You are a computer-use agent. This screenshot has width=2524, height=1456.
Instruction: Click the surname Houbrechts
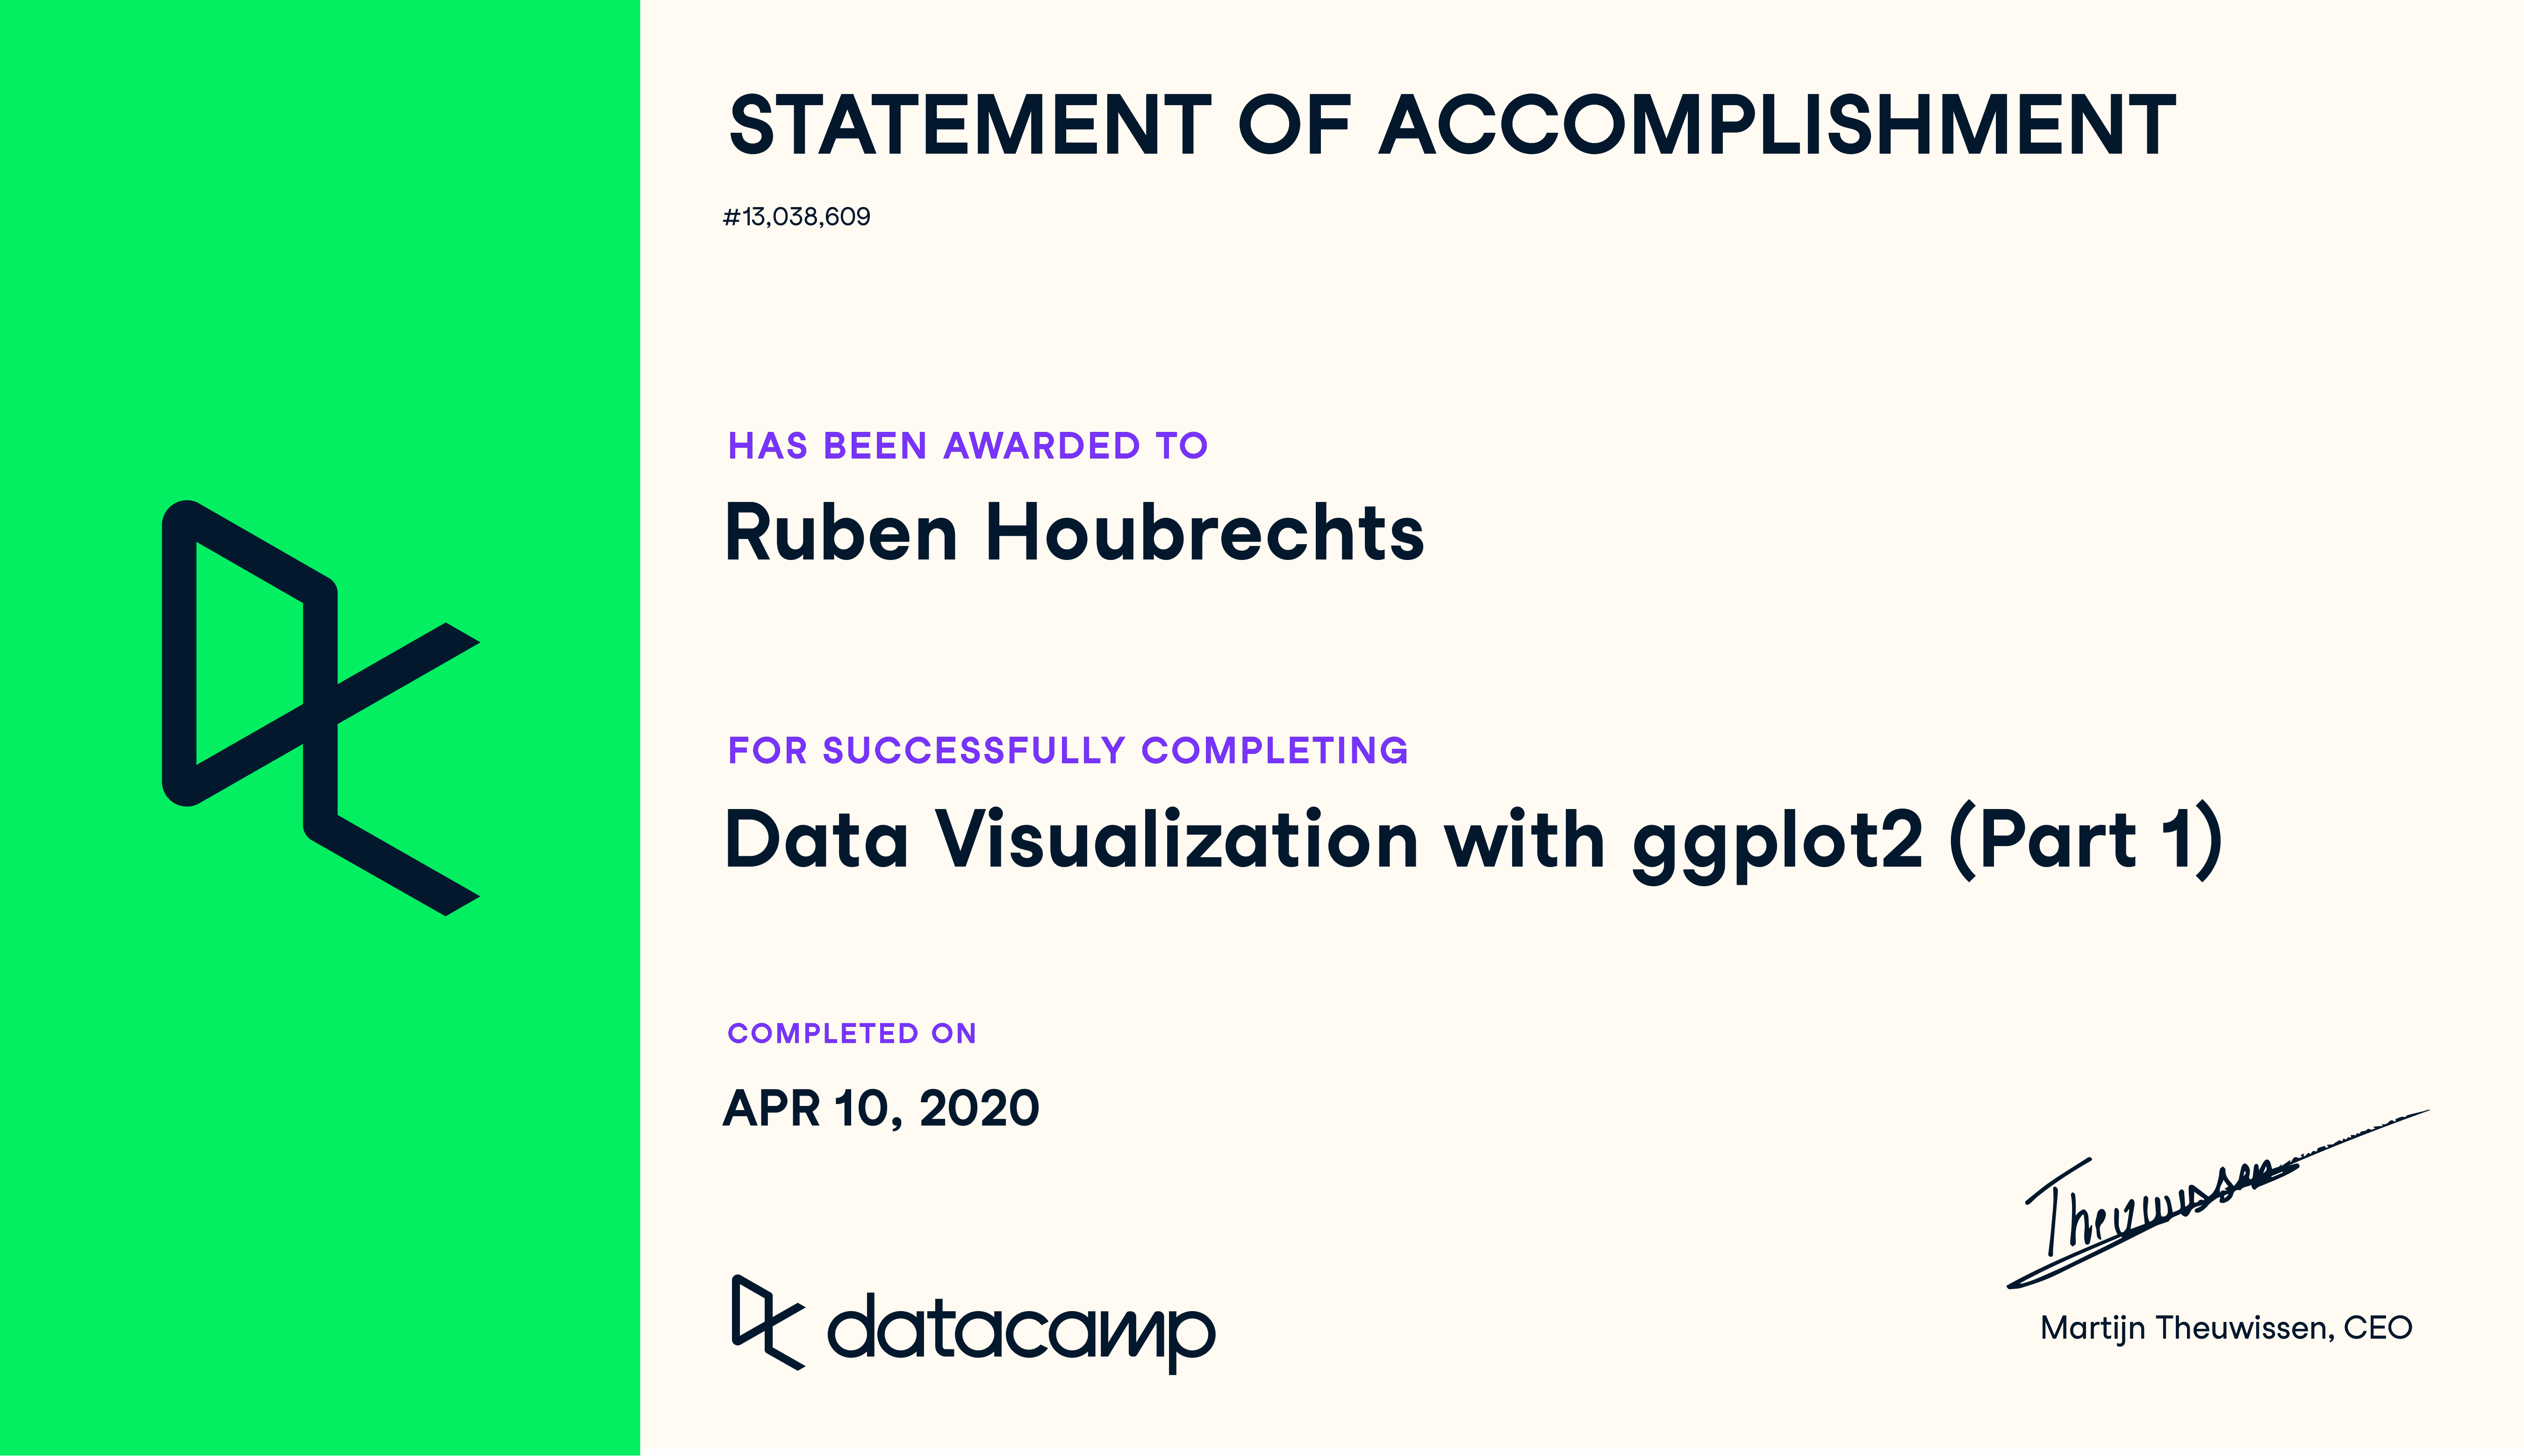[1205, 533]
